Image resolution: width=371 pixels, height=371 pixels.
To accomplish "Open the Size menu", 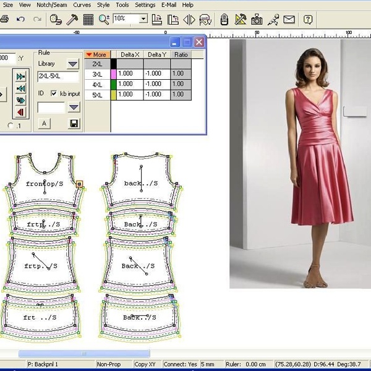I will [x=7, y=5].
